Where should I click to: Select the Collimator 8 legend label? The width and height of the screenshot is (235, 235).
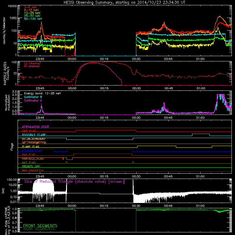pyautogui.click(x=33, y=97)
